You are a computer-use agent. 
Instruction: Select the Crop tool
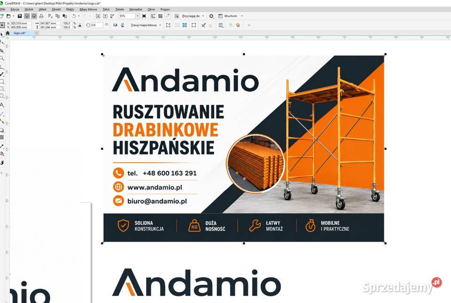[2, 51]
